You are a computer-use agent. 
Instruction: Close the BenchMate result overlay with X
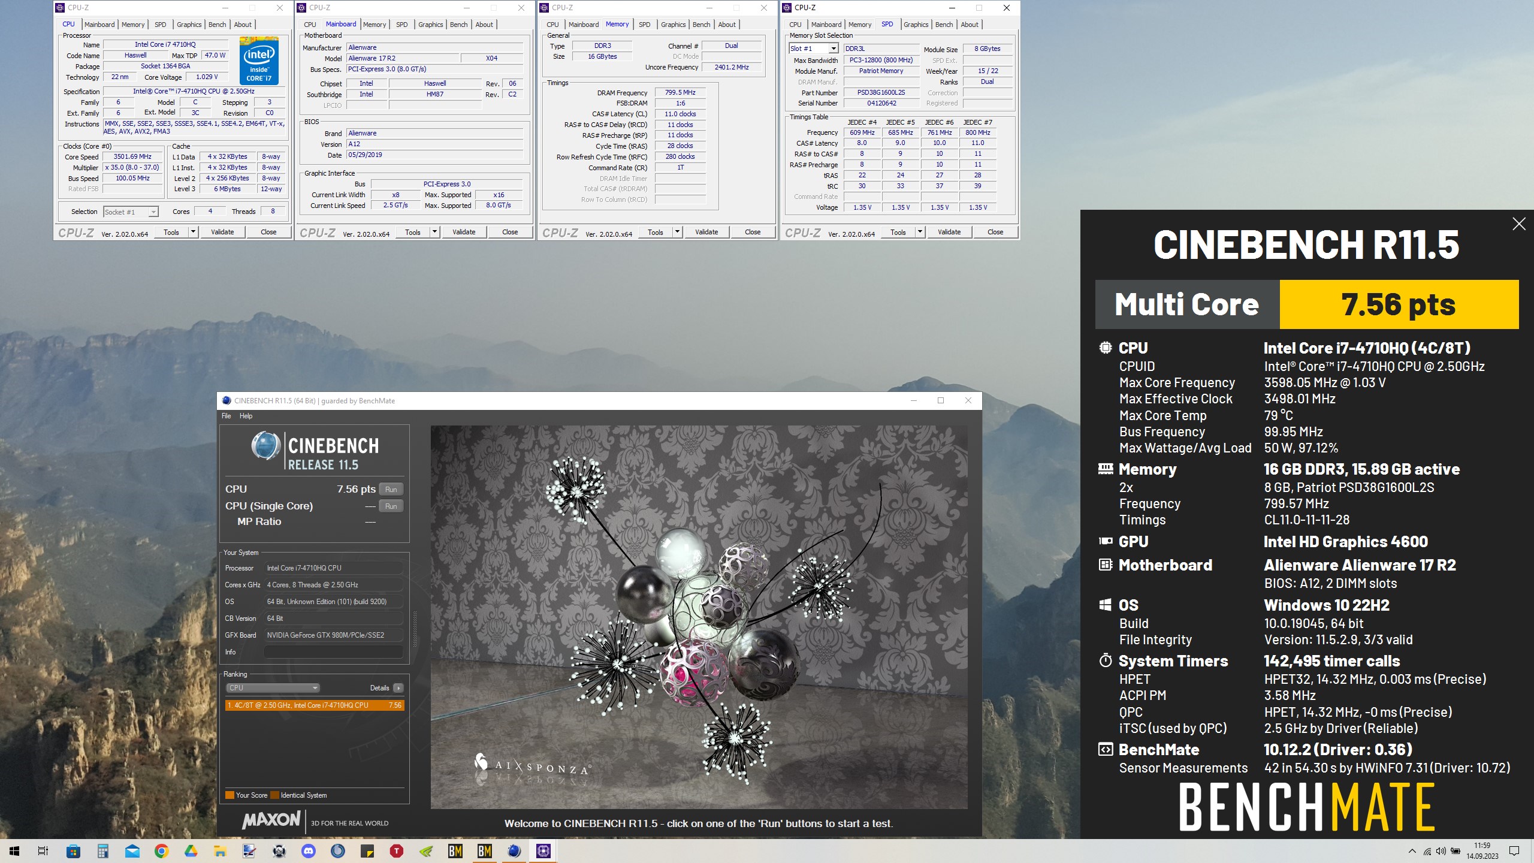pyautogui.click(x=1519, y=224)
